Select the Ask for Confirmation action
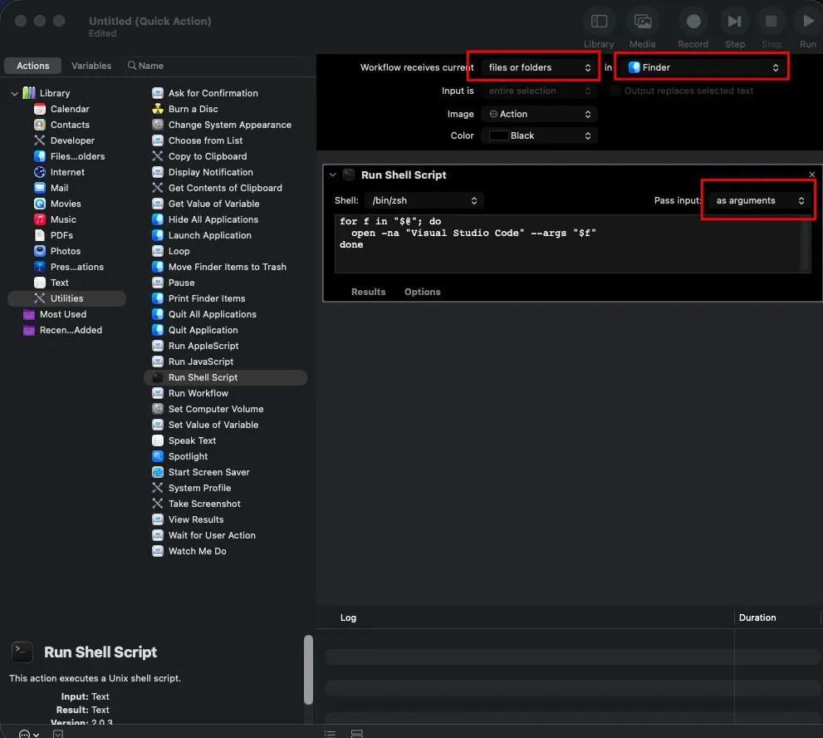The image size is (823, 738). 213,93
